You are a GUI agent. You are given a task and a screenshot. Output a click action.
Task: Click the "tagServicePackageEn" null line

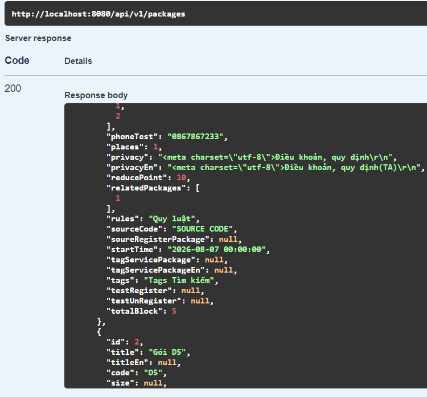(x=172, y=270)
